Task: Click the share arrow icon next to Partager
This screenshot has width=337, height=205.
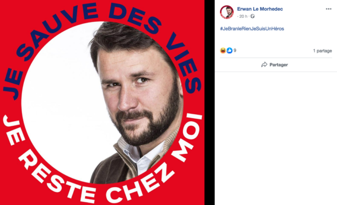Action: (x=264, y=64)
